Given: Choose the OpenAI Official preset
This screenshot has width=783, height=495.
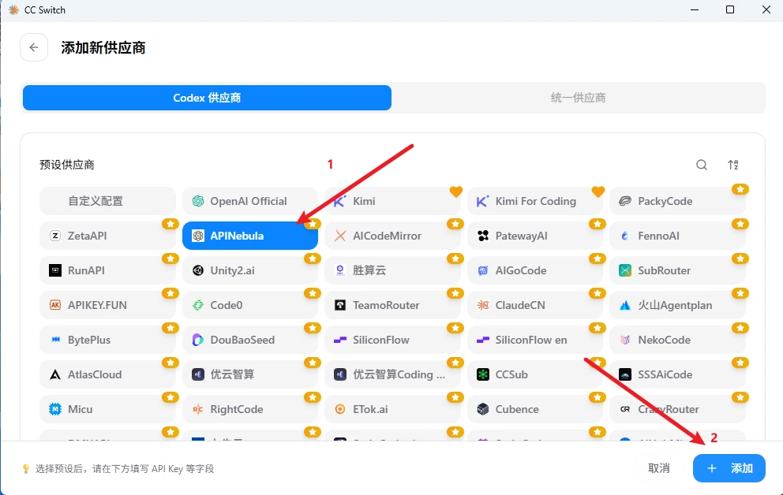Looking at the screenshot, I should point(250,201).
